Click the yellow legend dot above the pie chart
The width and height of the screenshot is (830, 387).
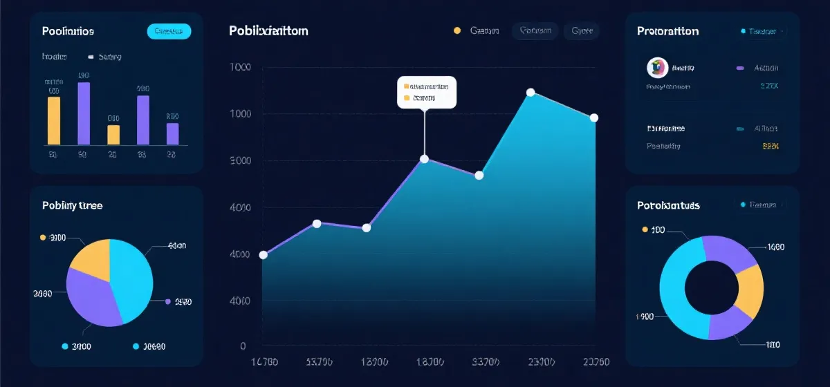click(43, 238)
